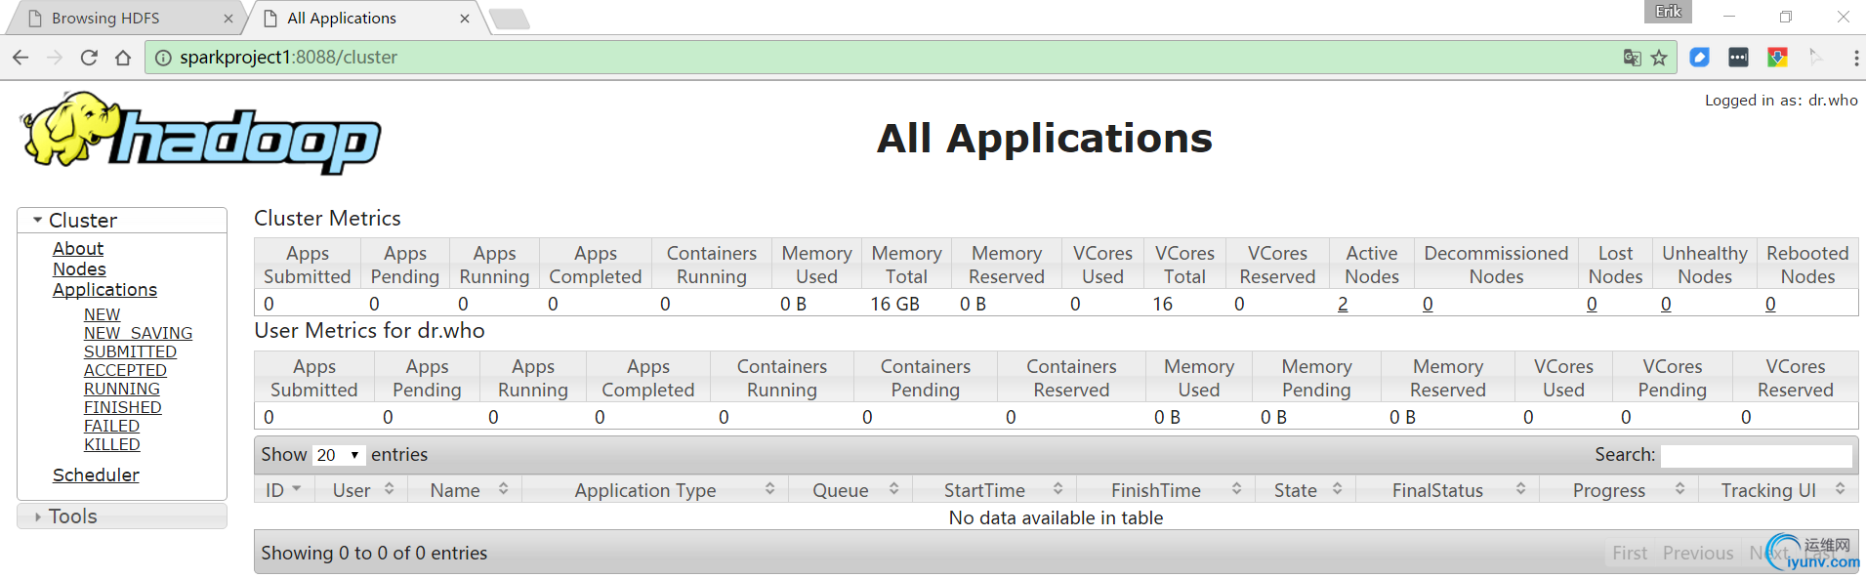1866x578 pixels.
Task: Click the Search input field
Action: pyautogui.click(x=1756, y=455)
